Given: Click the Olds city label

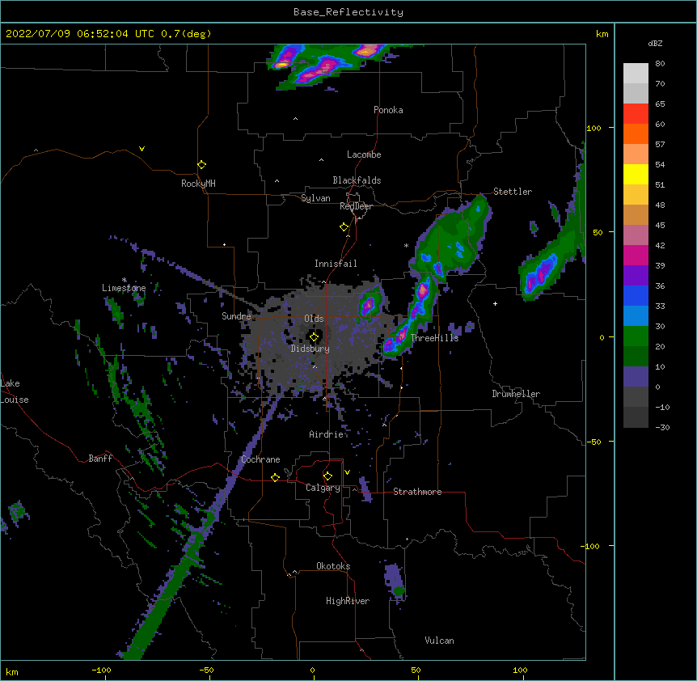Looking at the screenshot, I should pos(314,319).
